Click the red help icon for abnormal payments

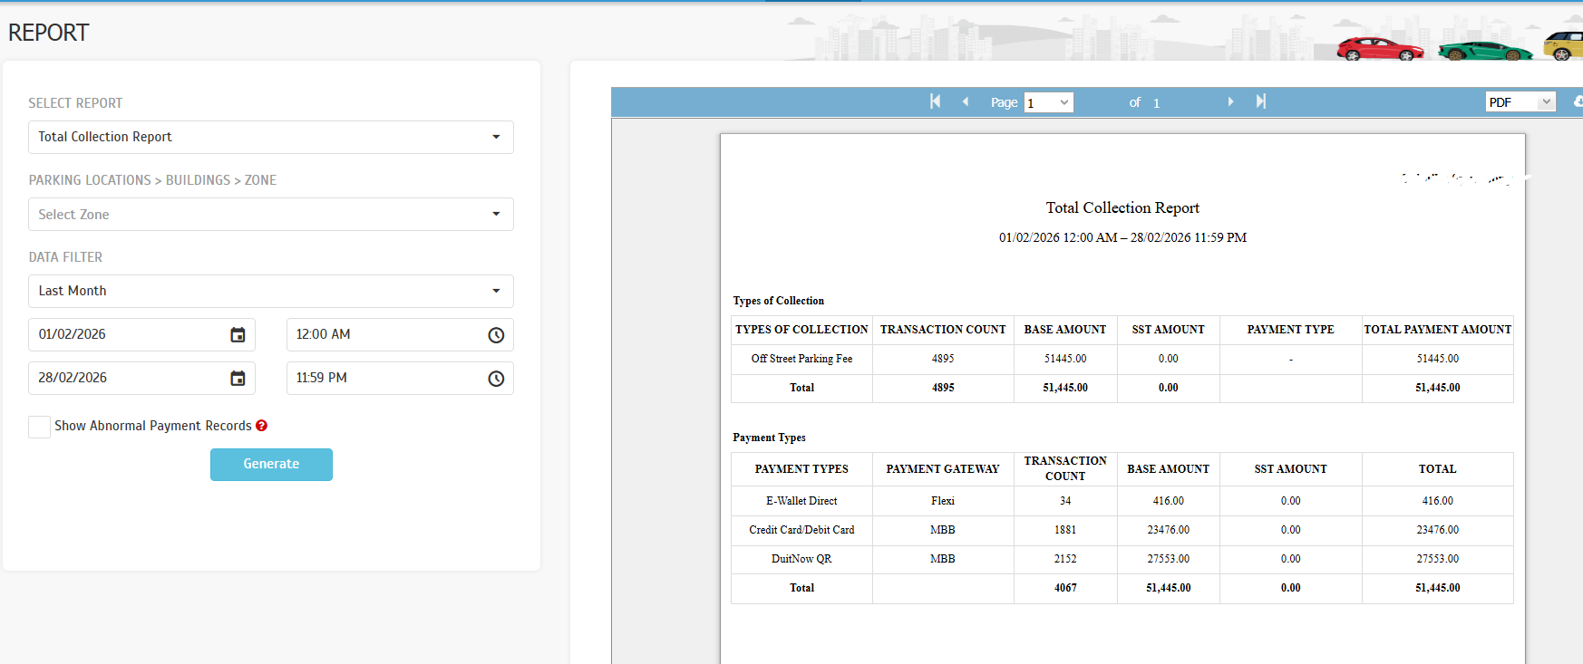(x=262, y=426)
